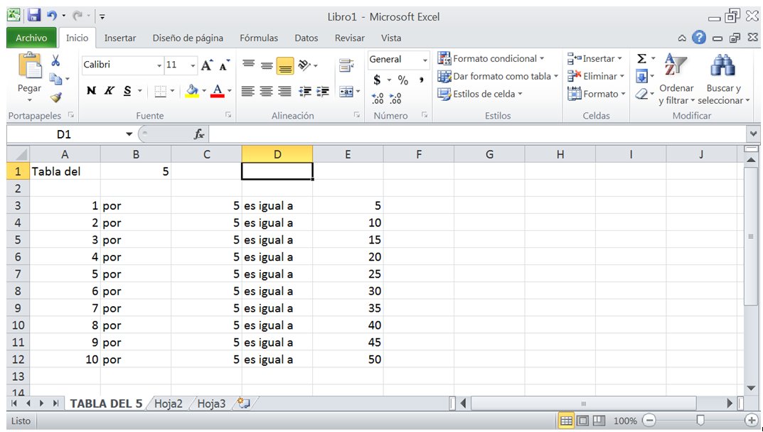Toggle middle align
Image resolution: width=763 pixels, height=432 pixels.
click(x=267, y=65)
